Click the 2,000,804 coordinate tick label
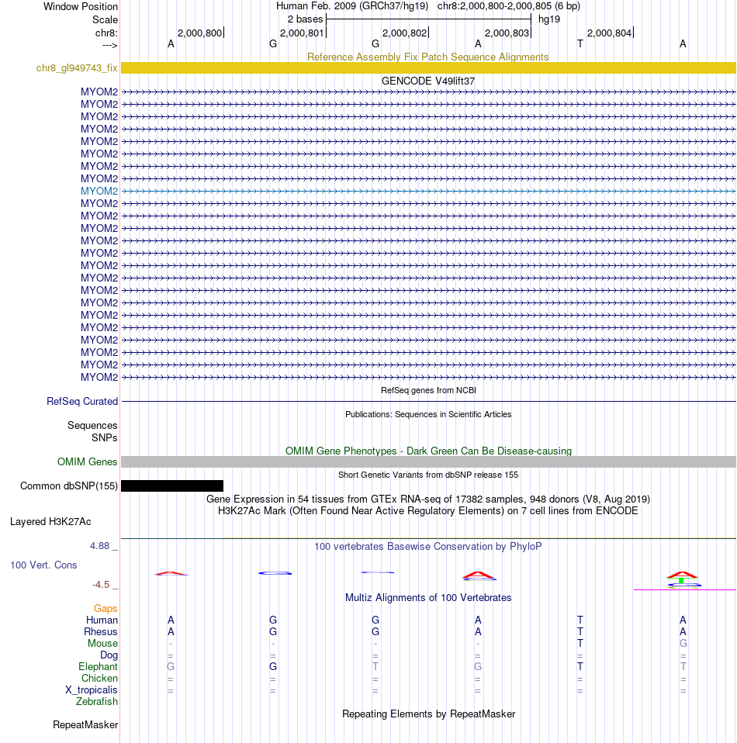Image resolution: width=737 pixels, height=743 pixels. coord(609,33)
